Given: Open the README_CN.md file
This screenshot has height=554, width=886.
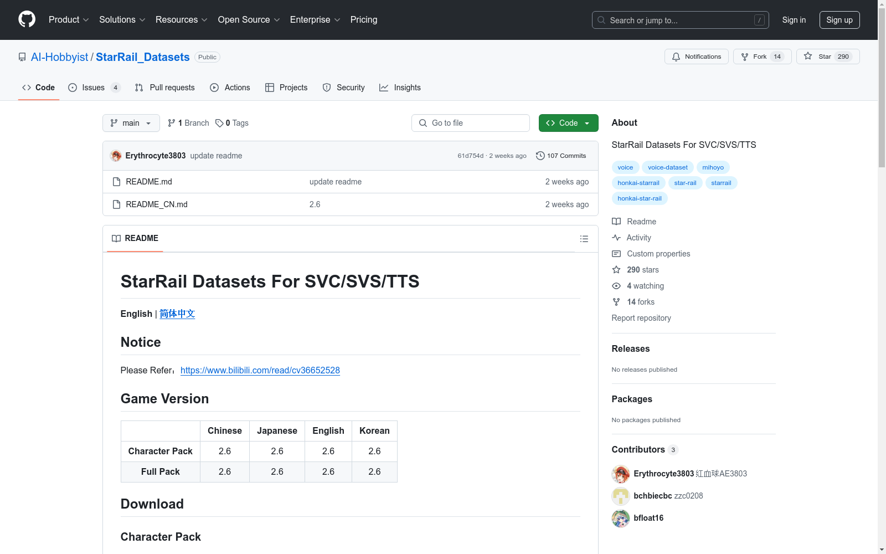Looking at the screenshot, I should coord(157,204).
